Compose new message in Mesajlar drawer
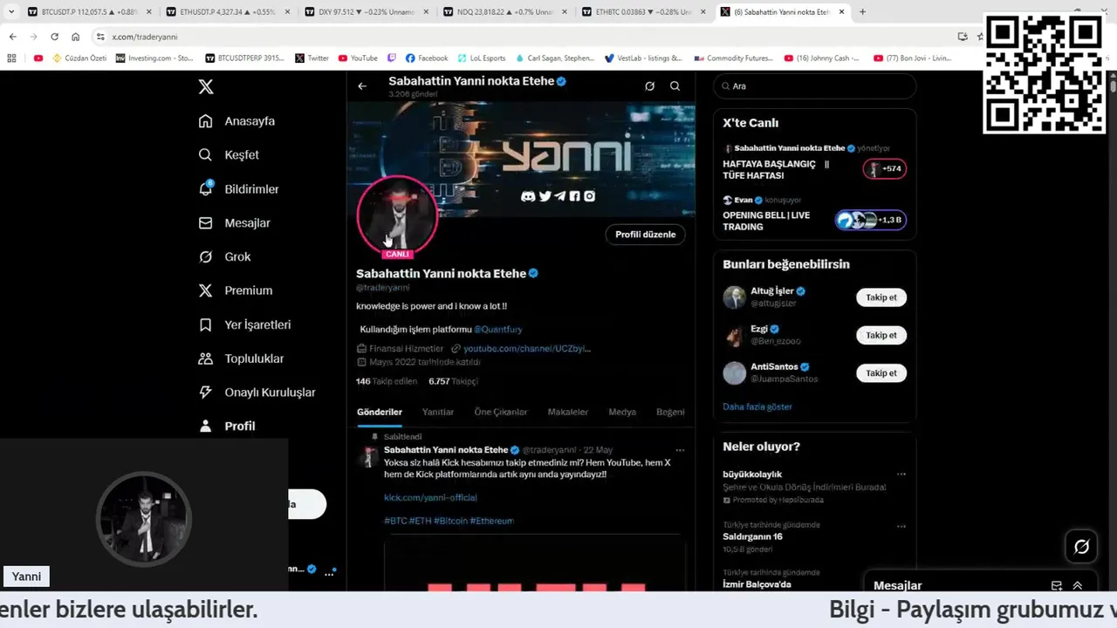1117x628 pixels. tap(1057, 586)
